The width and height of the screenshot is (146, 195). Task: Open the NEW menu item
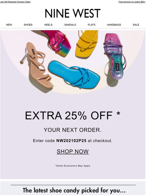tap(9, 25)
